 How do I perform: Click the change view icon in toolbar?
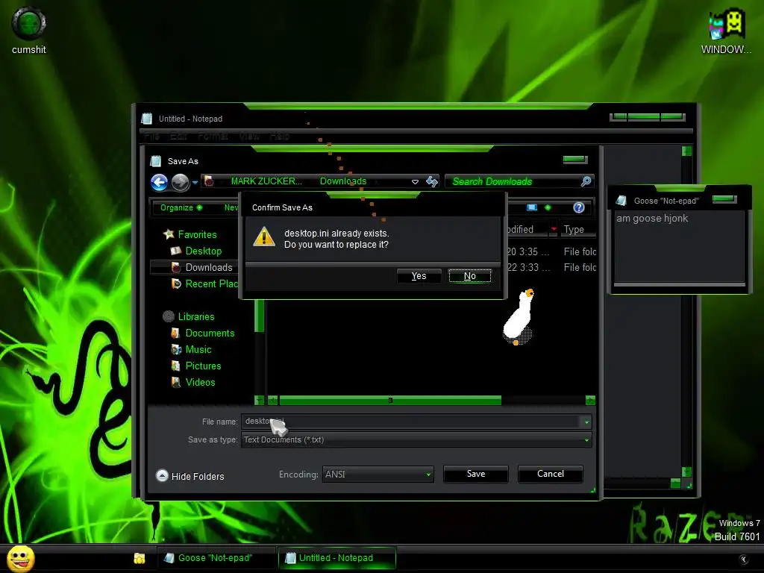[x=532, y=207]
